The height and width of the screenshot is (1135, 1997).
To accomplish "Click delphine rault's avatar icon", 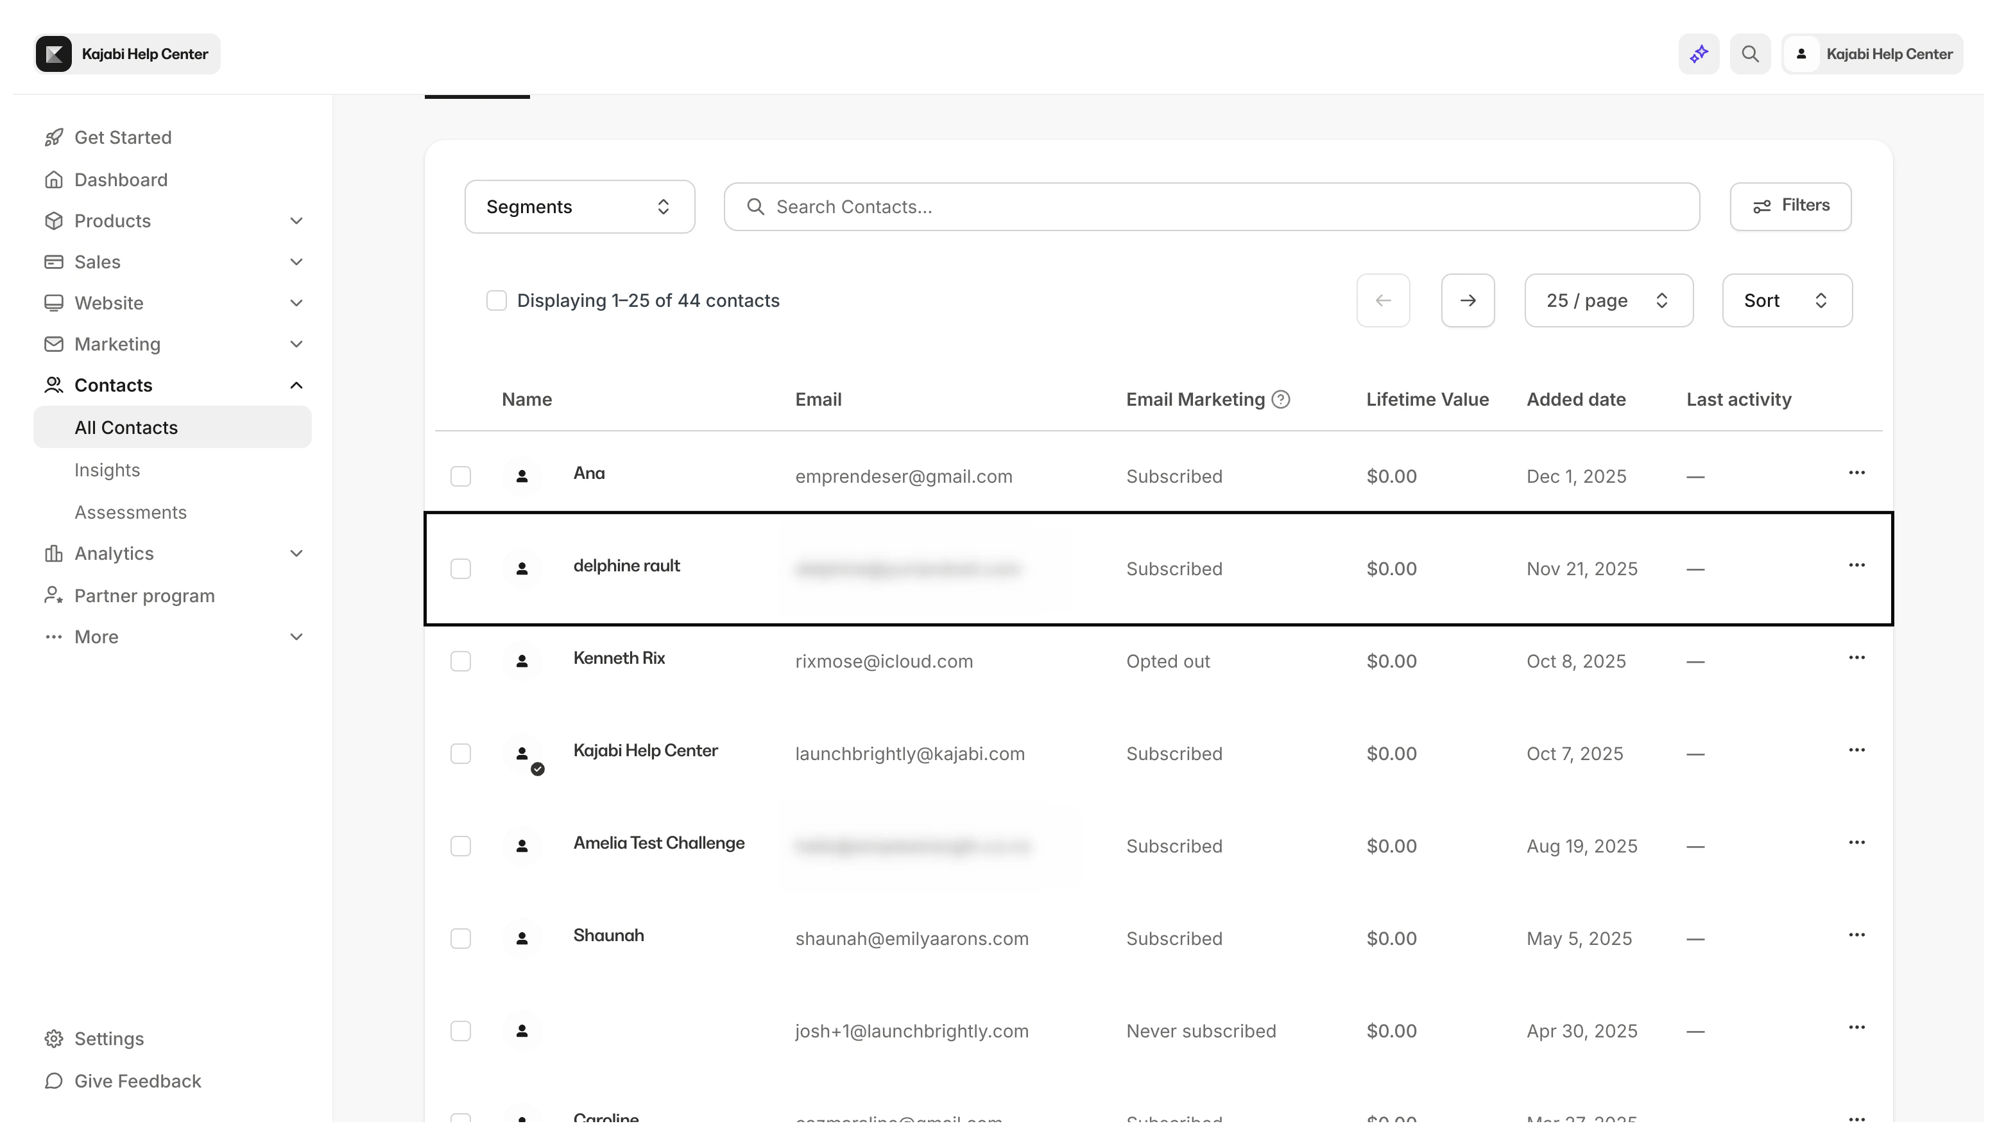I will point(522,569).
